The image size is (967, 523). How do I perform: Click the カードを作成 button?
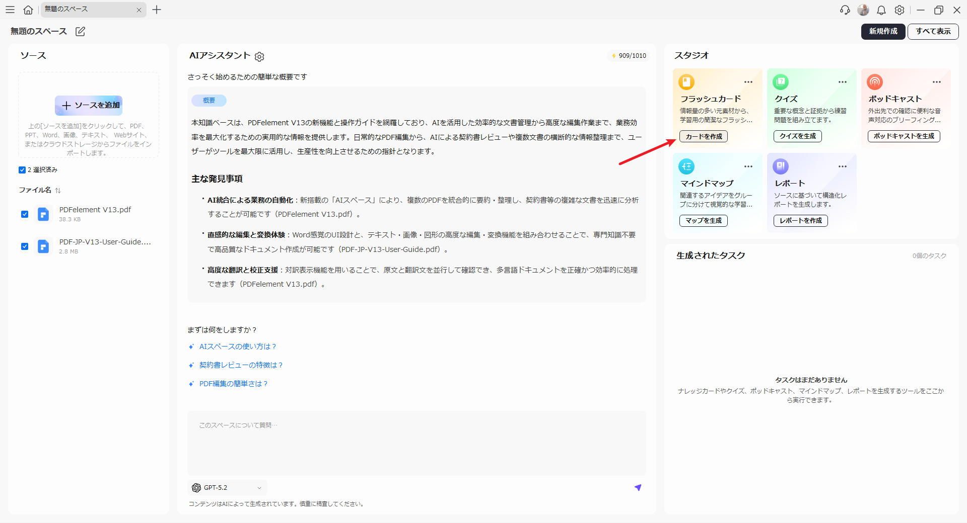point(704,136)
